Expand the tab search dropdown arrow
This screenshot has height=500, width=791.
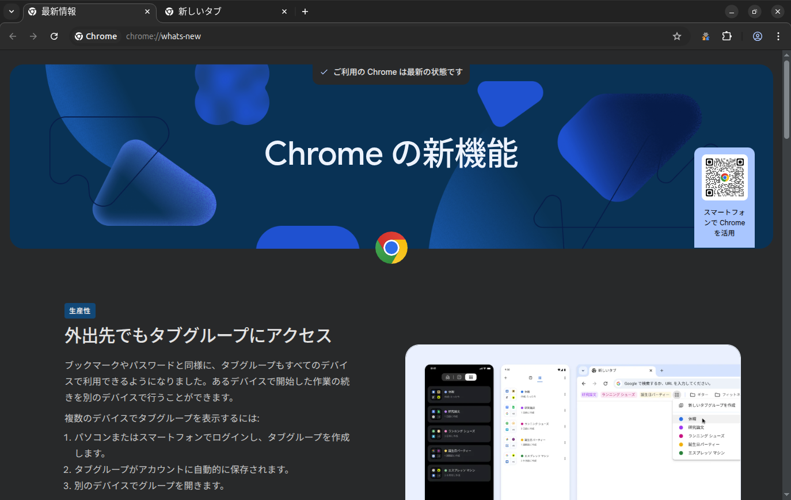tap(12, 12)
